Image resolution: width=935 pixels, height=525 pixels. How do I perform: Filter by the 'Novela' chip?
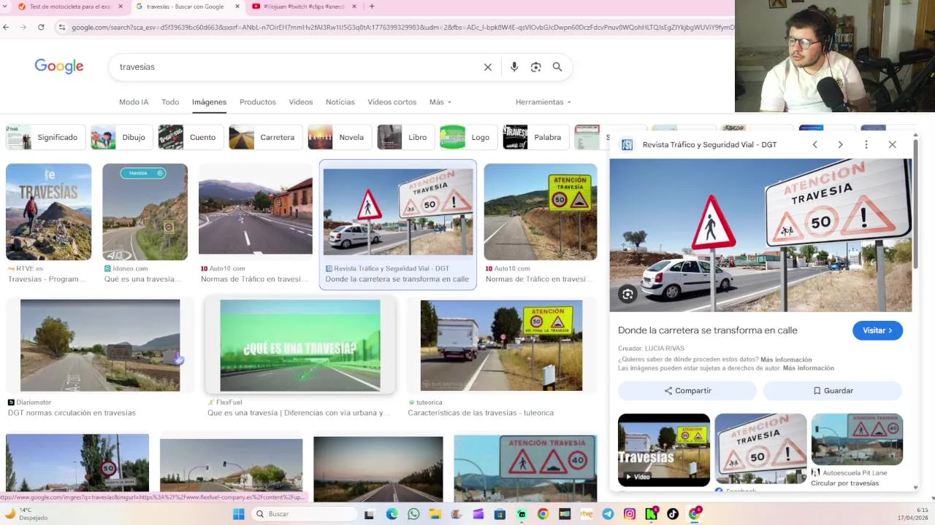(338, 137)
